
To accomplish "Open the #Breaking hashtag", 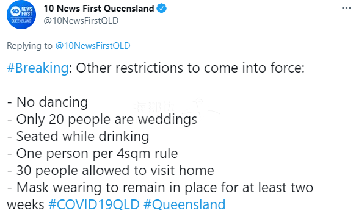I will pyautogui.click(x=38, y=68).
